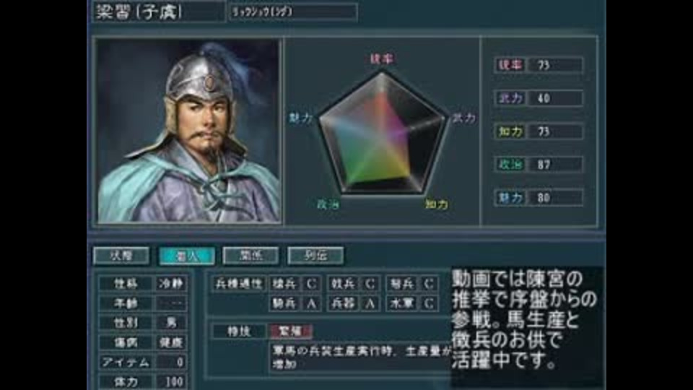Open the 列伝 (biography) tab
This screenshot has width=693, height=390.
click(x=315, y=256)
